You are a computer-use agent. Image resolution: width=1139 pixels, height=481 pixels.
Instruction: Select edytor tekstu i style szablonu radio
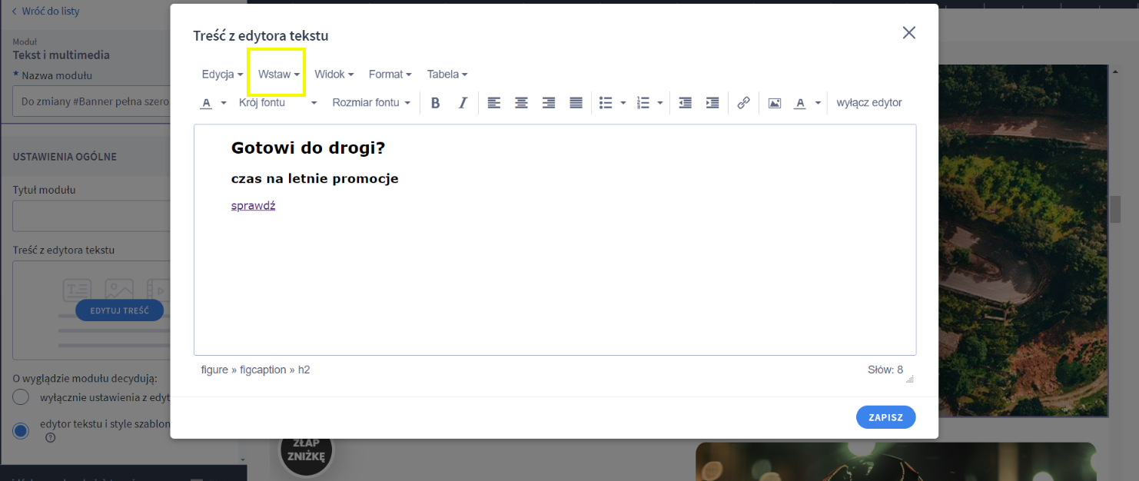pyautogui.click(x=21, y=430)
